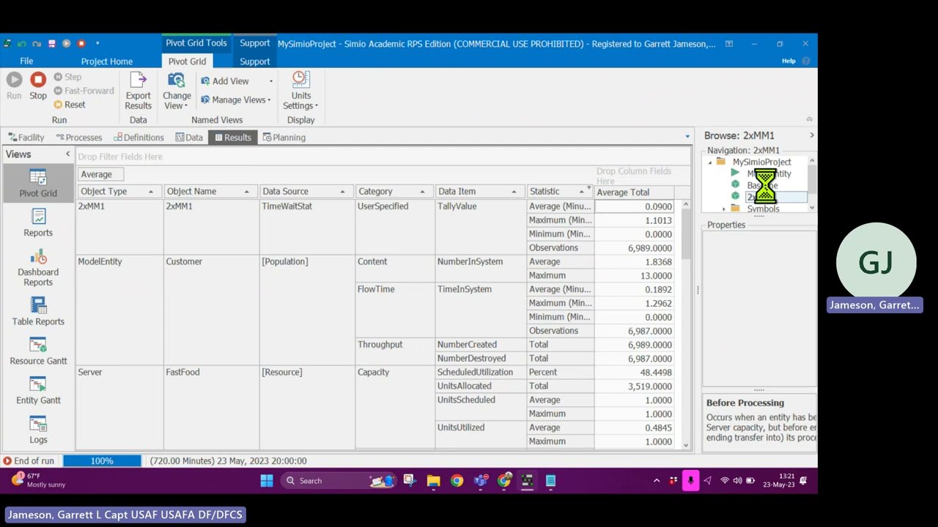
Task: Click Export Results icon
Action: pyautogui.click(x=138, y=91)
